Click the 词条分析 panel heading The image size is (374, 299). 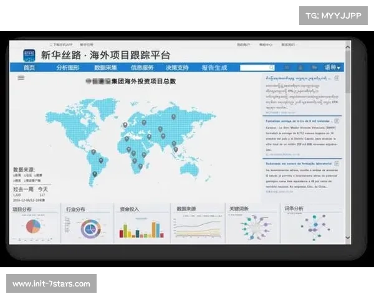pyautogui.click(x=294, y=209)
